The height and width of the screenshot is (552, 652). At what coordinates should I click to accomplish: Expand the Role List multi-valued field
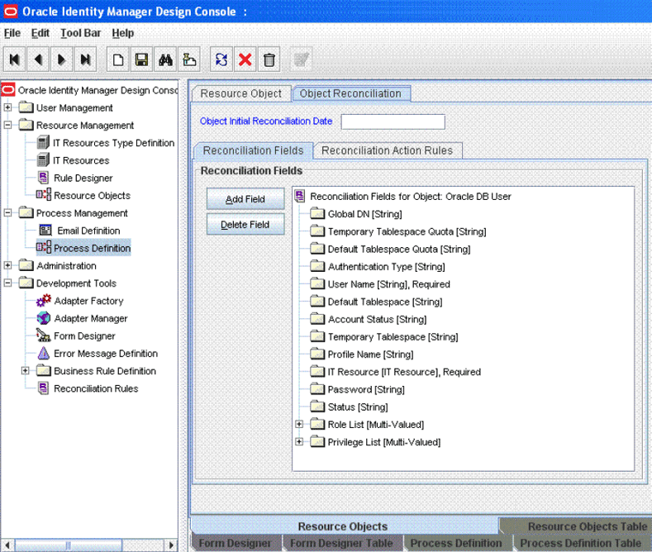pos(299,424)
